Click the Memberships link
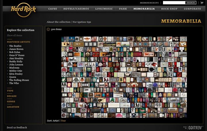Screen dimensions: 207x131 pos(149,3)
